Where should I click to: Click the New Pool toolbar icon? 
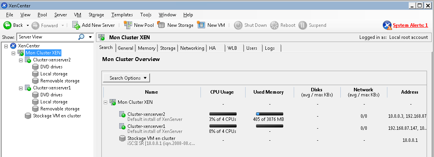coord(127,25)
